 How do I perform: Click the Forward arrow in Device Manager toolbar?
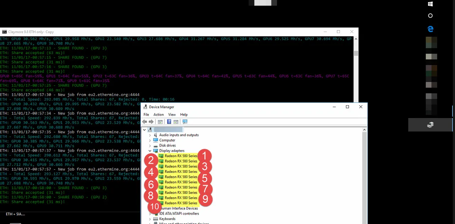coord(151,122)
